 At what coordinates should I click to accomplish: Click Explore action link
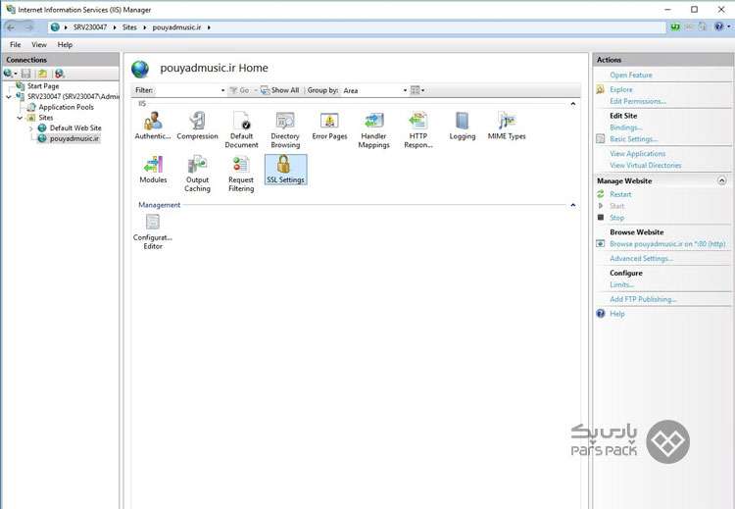coord(621,89)
